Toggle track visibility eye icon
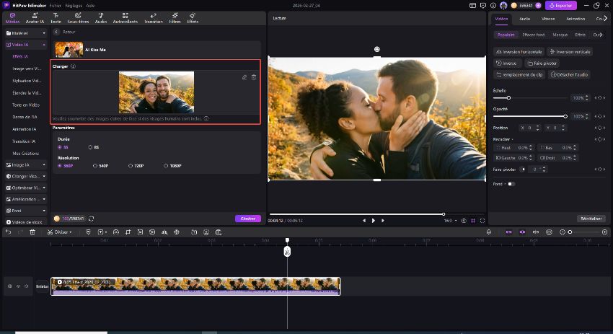Viewport: 613px width, 334px height. 18,286
